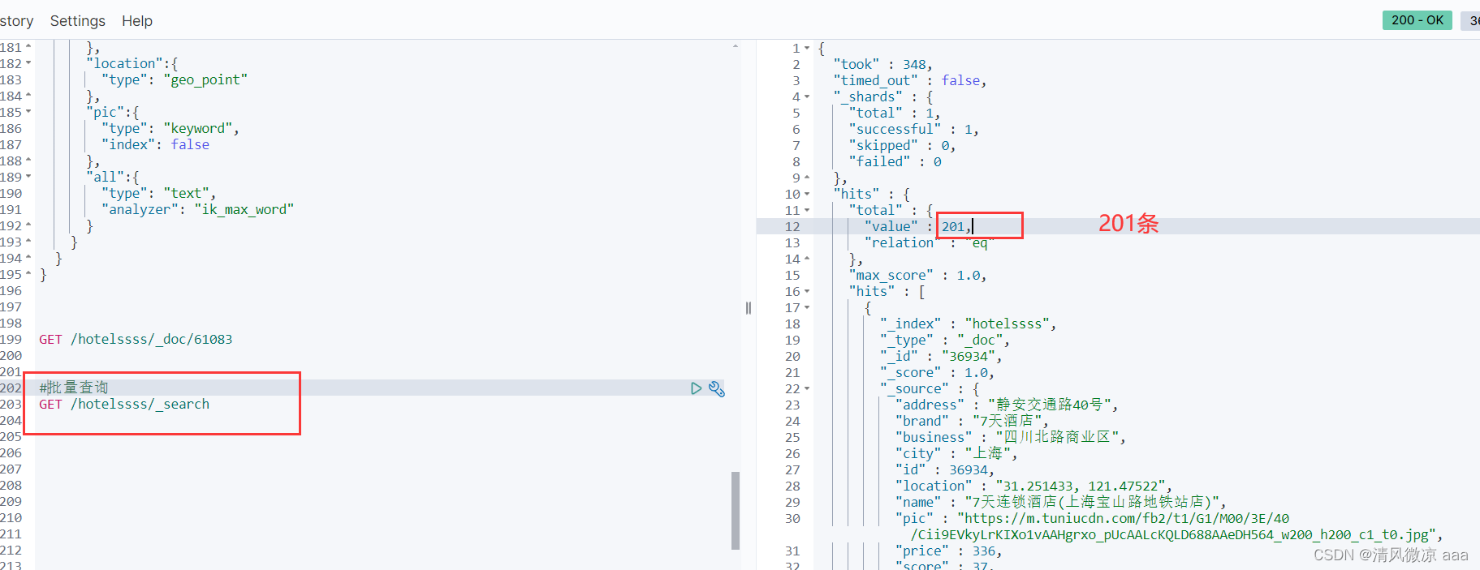Image resolution: width=1480 pixels, height=570 pixels.
Task: Open the wrench actions menu for the request
Action: [717, 388]
